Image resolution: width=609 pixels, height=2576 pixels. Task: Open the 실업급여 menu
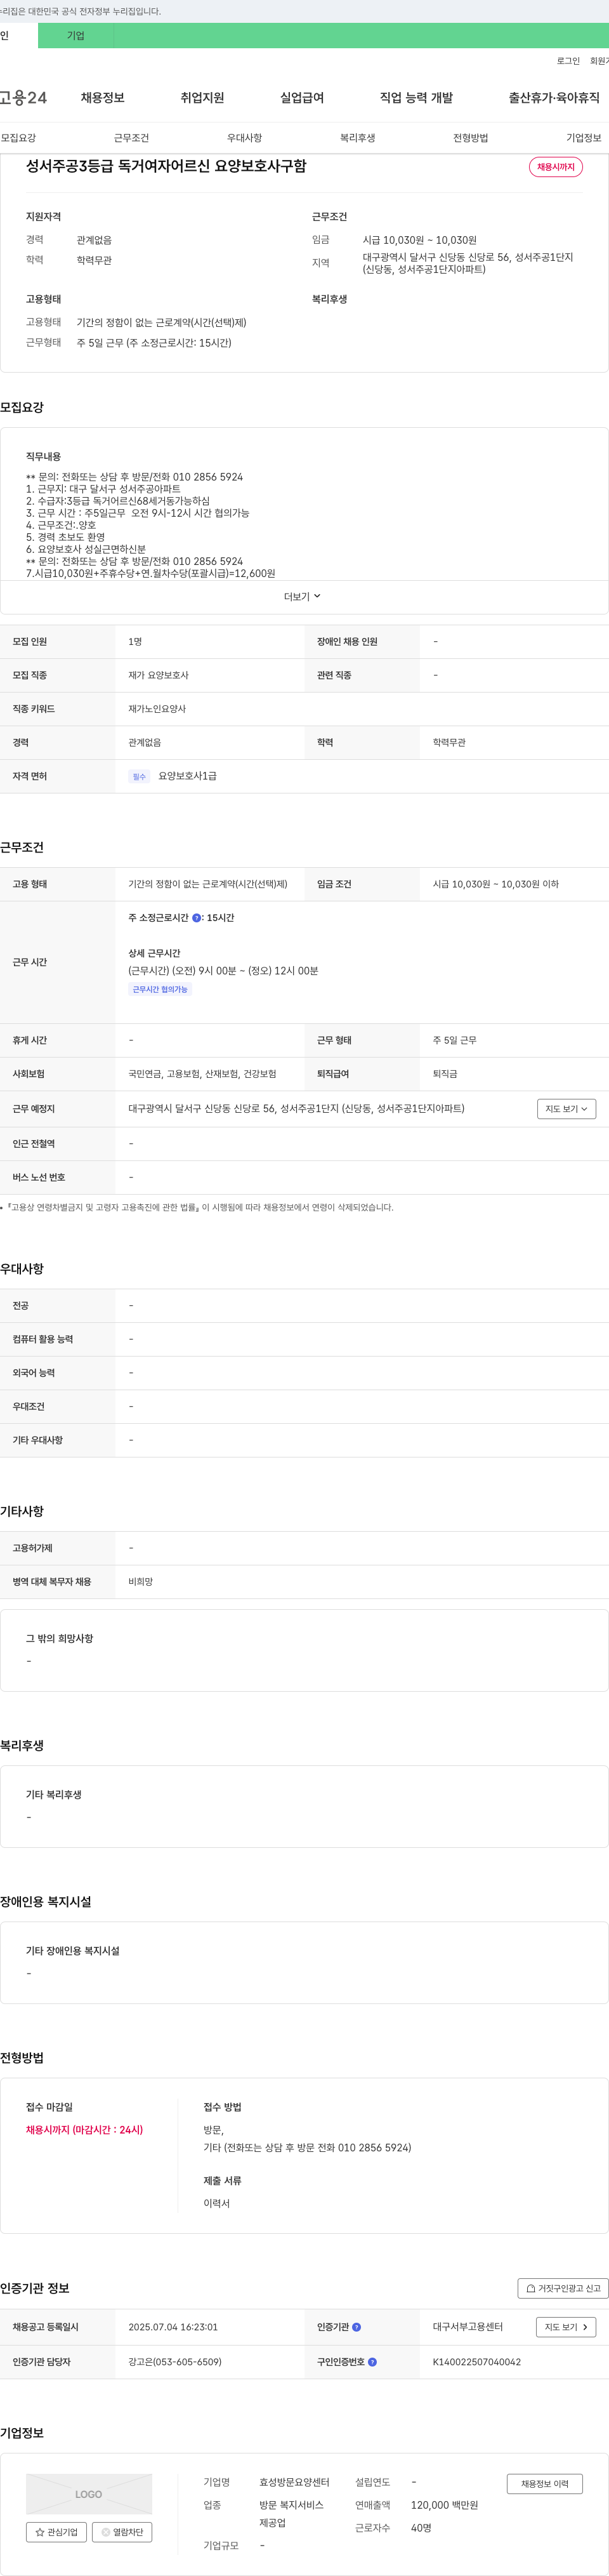302,97
